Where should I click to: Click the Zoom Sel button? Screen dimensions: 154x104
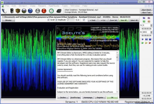coord(113,20)
